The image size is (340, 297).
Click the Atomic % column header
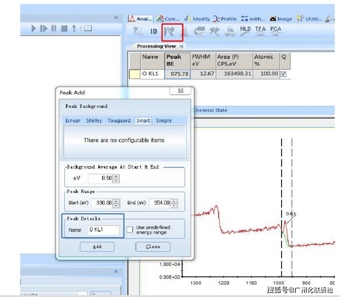pos(266,60)
